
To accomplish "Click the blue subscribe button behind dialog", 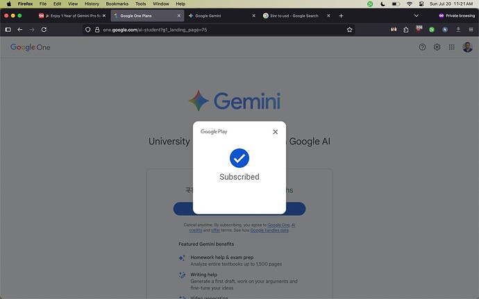I will [183, 209].
